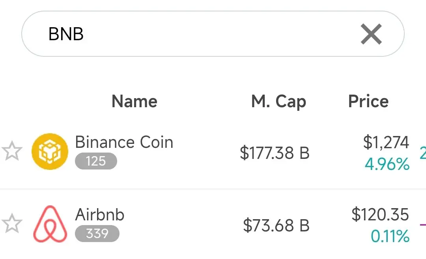The height and width of the screenshot is (259, 426).
Task: Sort by the M. Cap column
Action: [x=278, y=101]
